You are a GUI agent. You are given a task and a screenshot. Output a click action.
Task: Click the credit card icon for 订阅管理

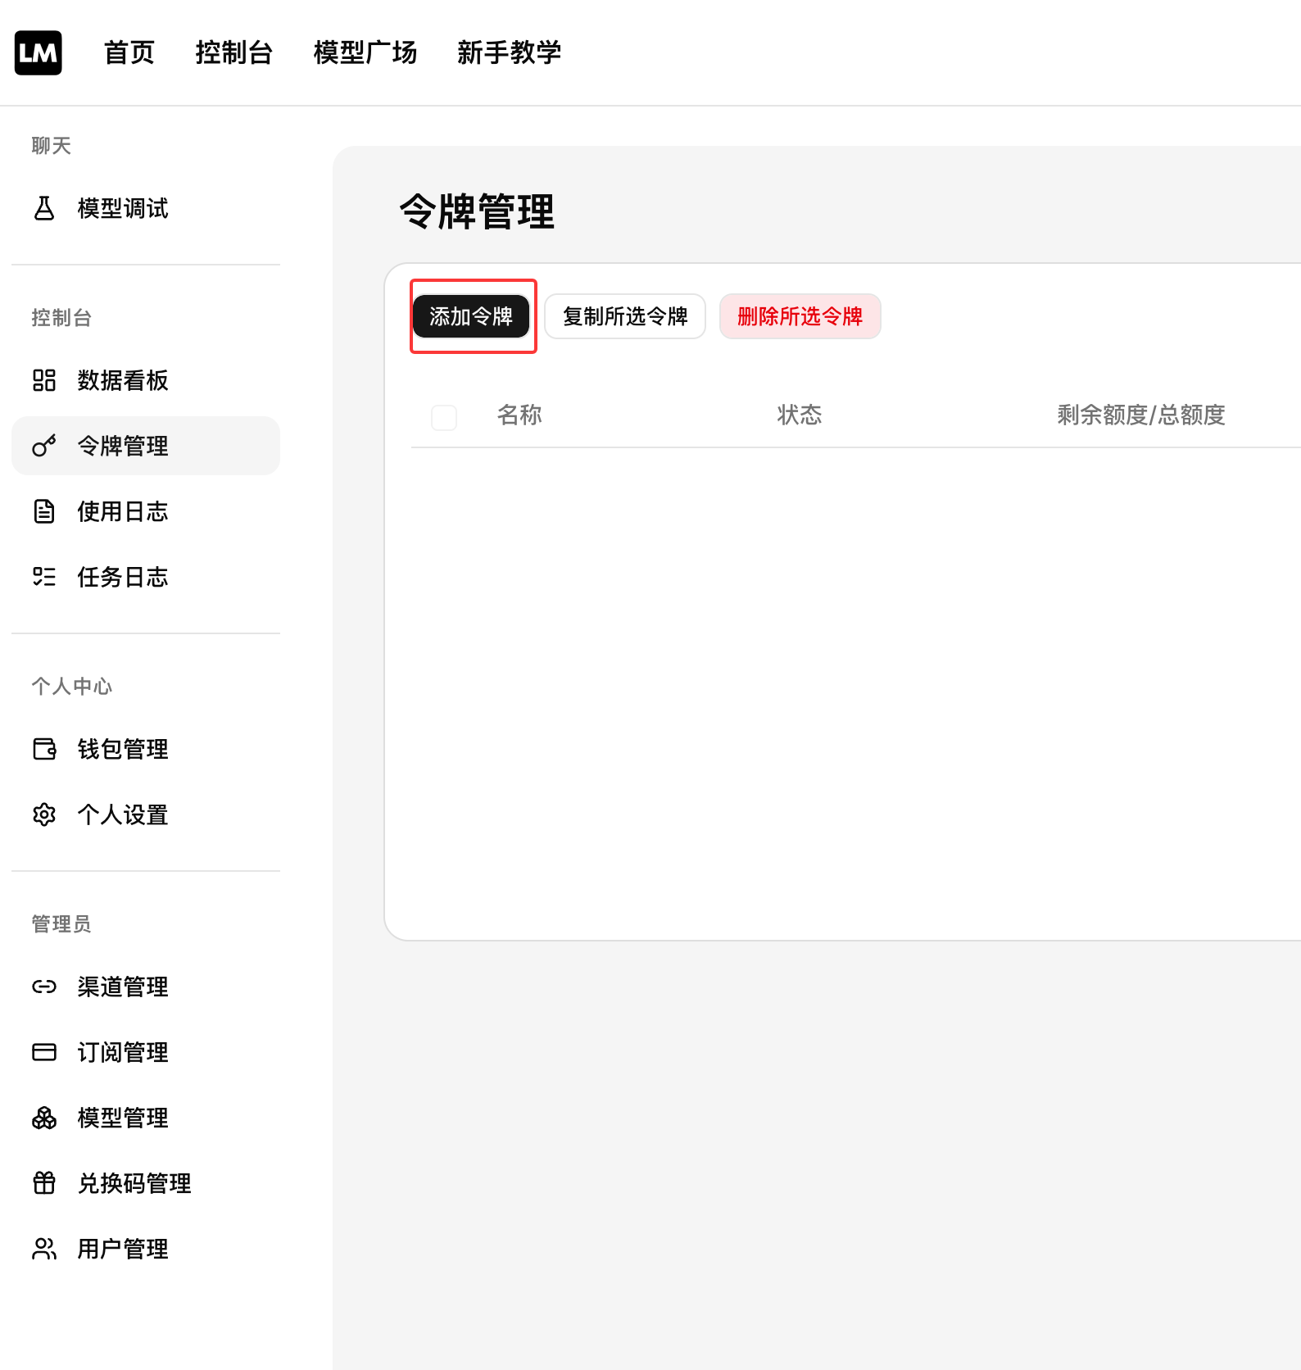[44, 1052]
